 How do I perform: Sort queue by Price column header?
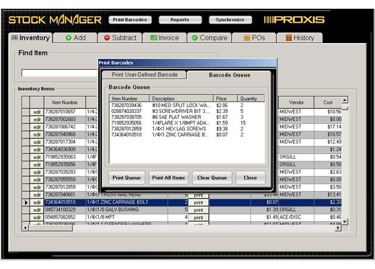pyautogui.click(x=226, y=99)
